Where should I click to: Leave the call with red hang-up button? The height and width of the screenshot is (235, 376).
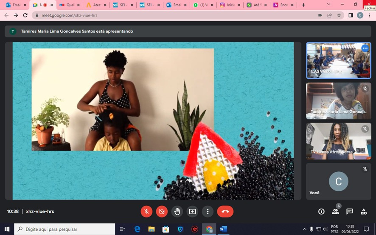(225, 212)
